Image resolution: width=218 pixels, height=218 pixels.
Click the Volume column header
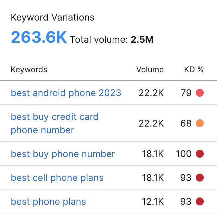150,70
